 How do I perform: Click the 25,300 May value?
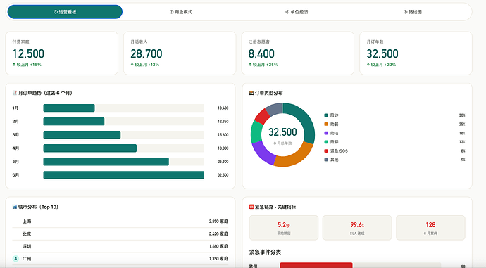click(x=223, y=162)
